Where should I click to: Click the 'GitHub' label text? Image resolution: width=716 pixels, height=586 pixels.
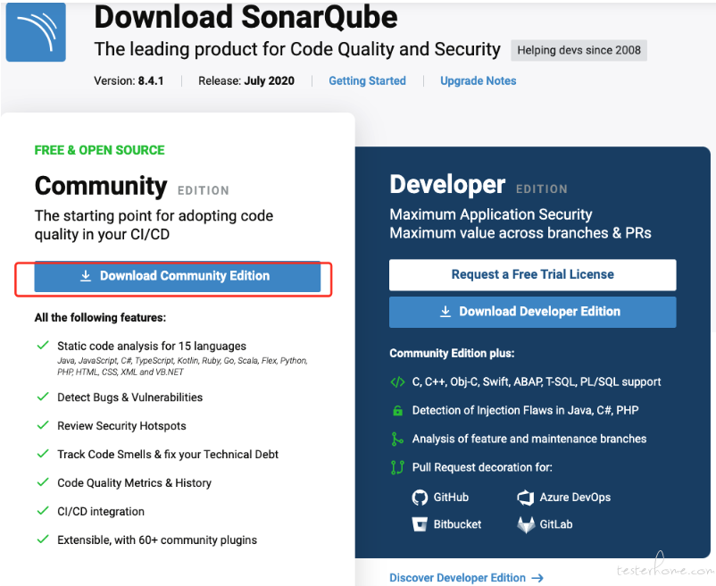pos(451,498)
